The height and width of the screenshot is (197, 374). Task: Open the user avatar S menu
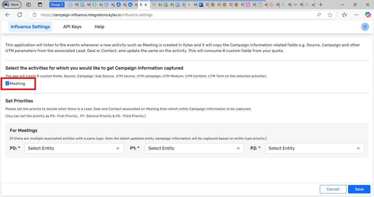click(x=365, y=27)
